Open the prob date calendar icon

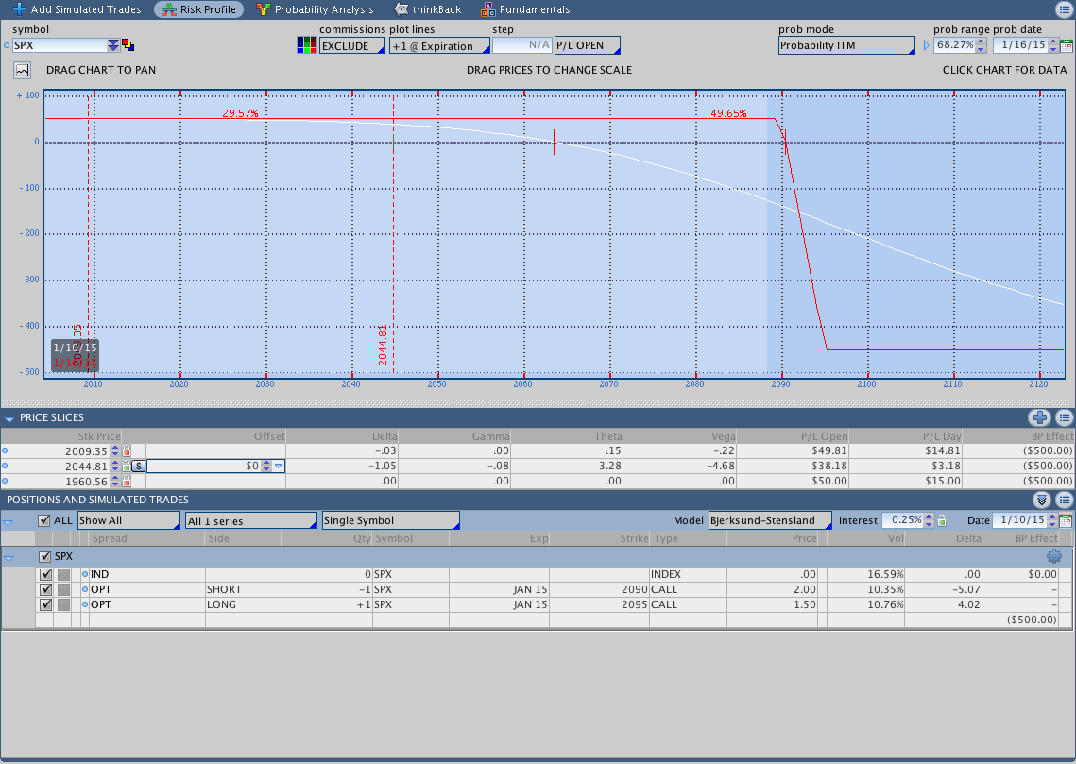[x=1067, y=46]
